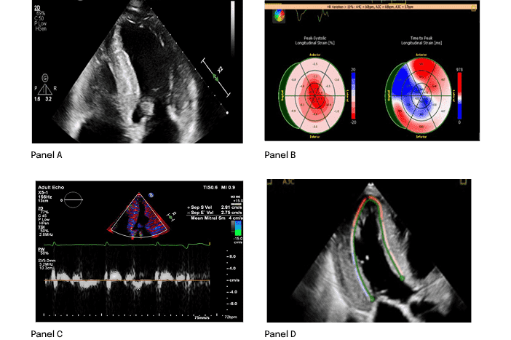
Task: Click the Inferior label of the Time to Peak plot
Action: (421, 137)
